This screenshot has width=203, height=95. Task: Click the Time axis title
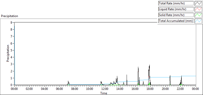pos(104,93)
